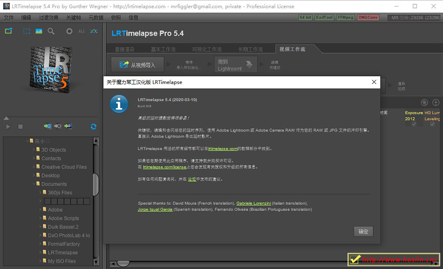Click the third green-arrow image jump icon

(x=68, y=126)
